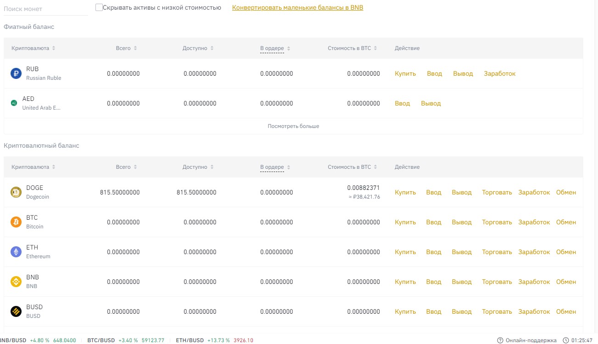Sort fiat table by В ордере column
This screenshot has width=598, height=344.
coord(275,48)
